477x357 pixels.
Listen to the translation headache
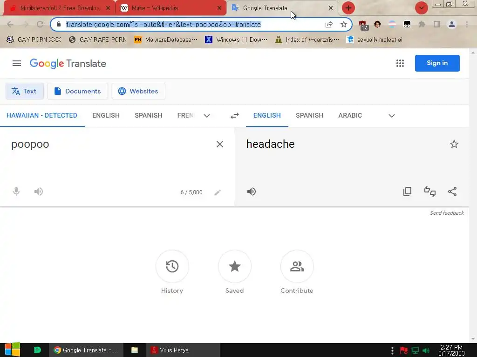[x=251, y=192]
